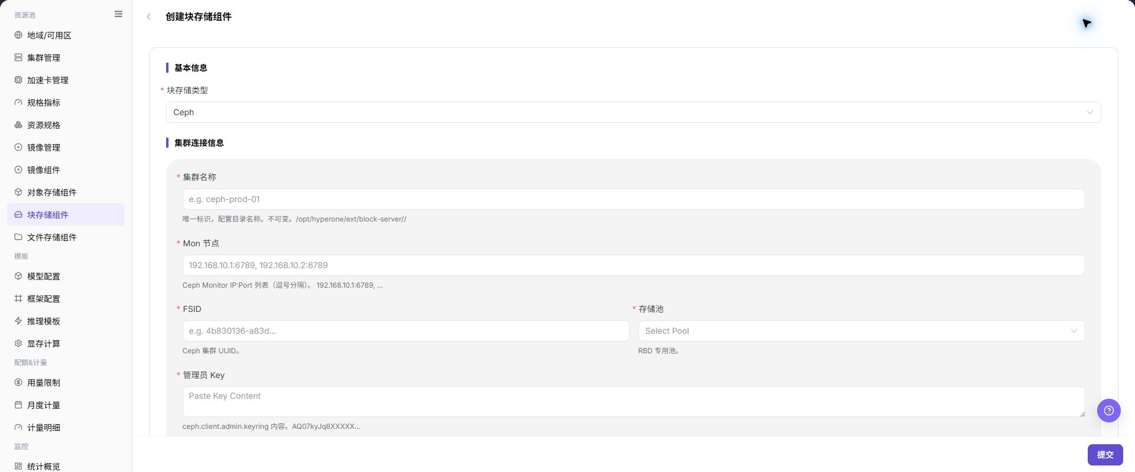Click the 创建块存储组件 page title
Image resolution: width=1135 pixels, height=472 pixels.
tap(199, 17)
